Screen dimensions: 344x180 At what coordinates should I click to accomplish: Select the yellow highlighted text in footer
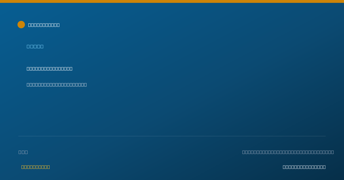click(x=36, y=167)
